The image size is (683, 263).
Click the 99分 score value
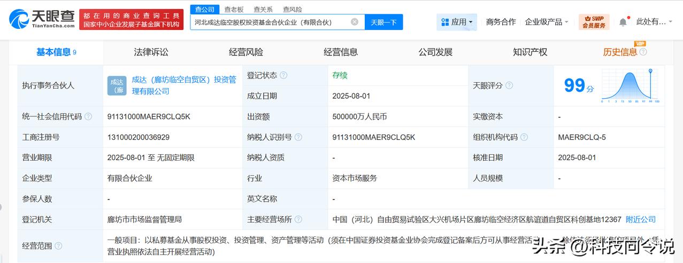pos(579,85)
